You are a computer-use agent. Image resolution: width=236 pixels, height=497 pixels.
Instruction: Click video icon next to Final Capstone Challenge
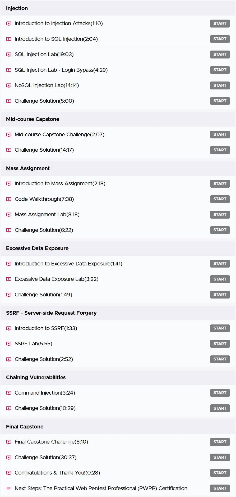point(9,442)
